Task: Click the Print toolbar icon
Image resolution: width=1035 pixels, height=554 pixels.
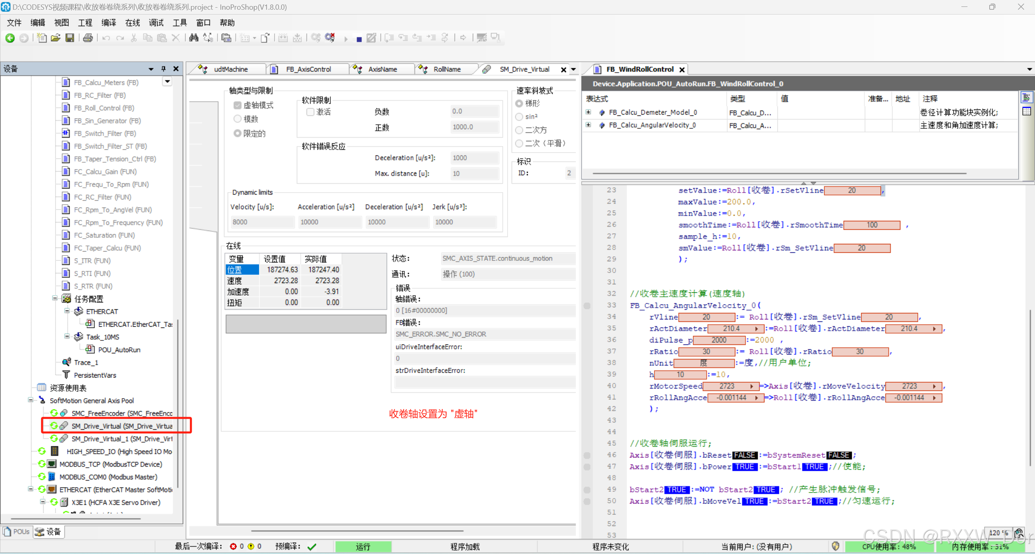Action: click(88, 38)
